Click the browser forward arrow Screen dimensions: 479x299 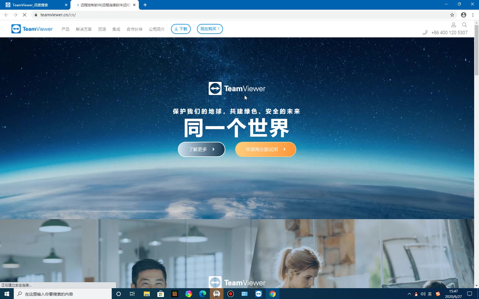click(x=15, y=15)
